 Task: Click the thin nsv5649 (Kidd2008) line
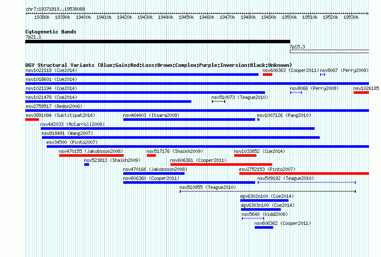coord(253,218)
